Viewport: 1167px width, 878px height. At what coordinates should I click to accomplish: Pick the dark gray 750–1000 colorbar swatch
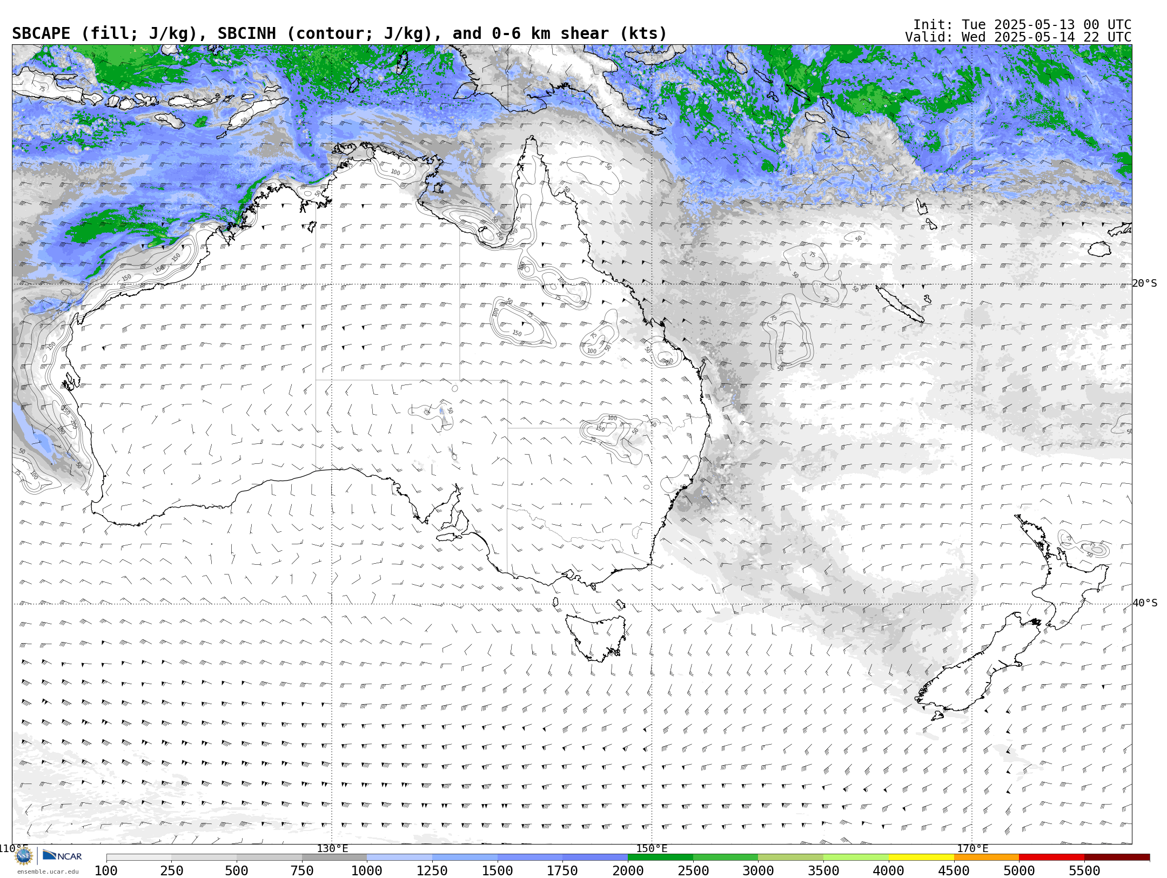(334, 857)
